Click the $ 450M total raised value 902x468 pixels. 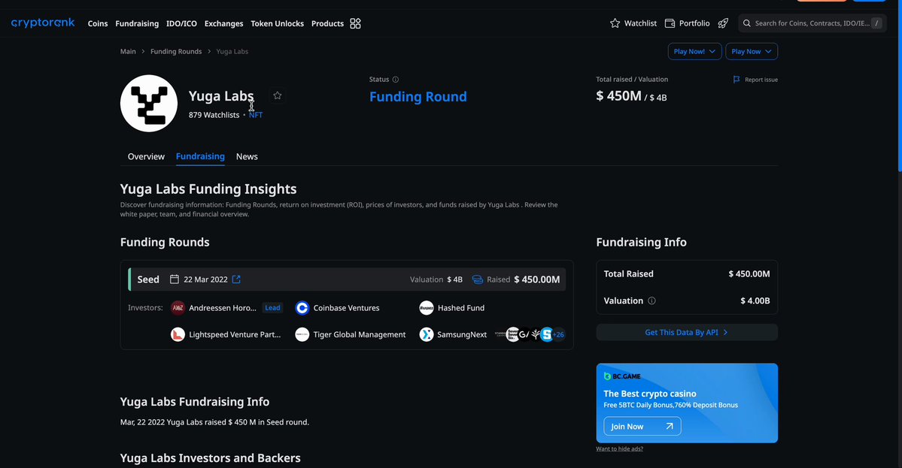[x=618, y=96]
